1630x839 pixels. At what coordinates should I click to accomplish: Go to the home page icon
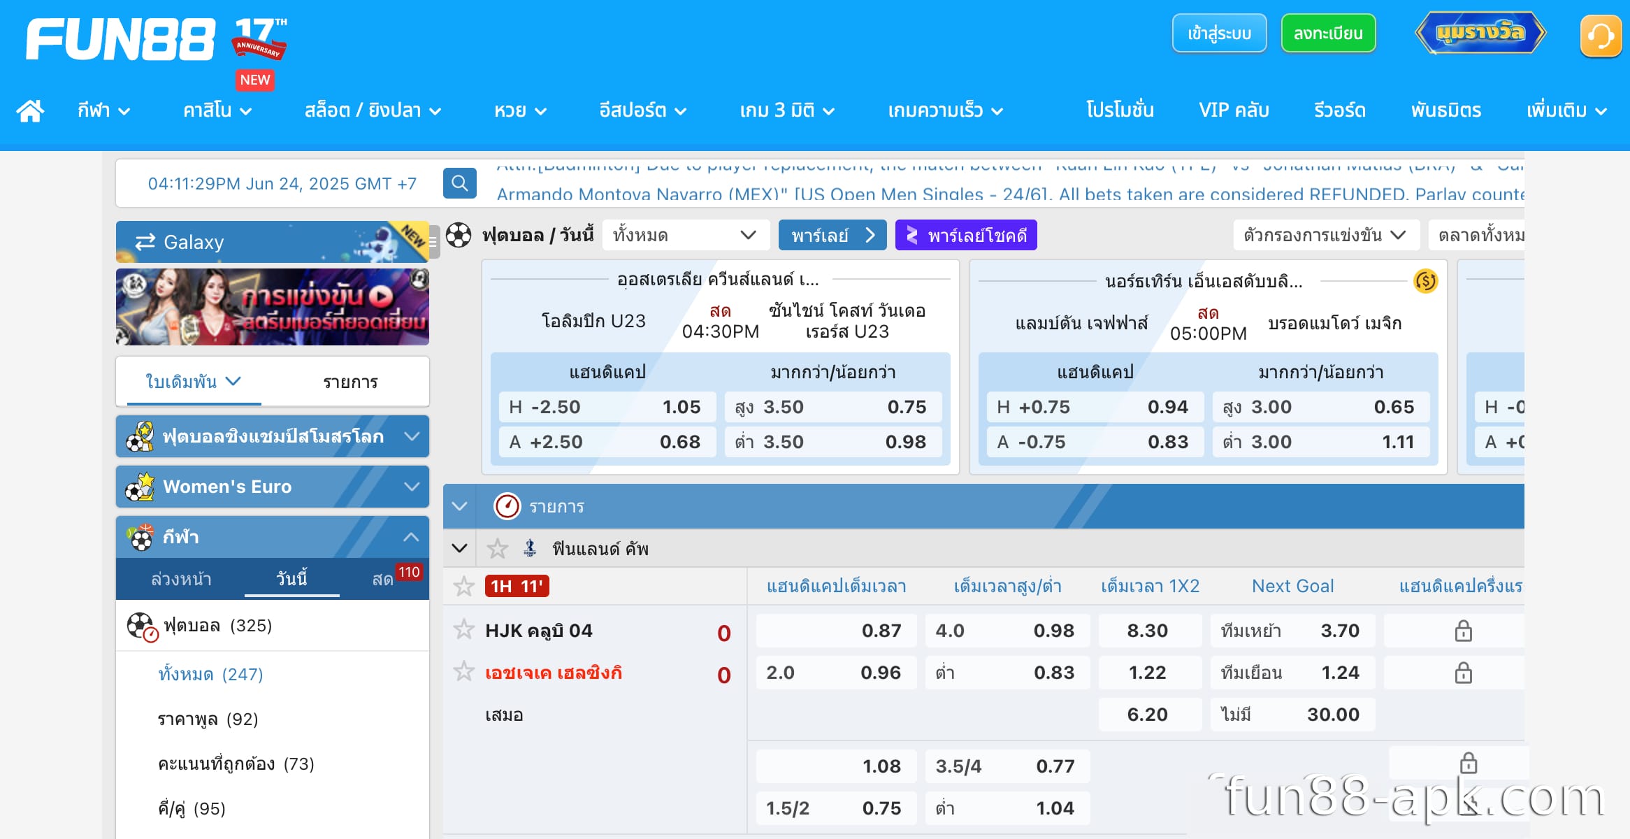click(30, 110)
